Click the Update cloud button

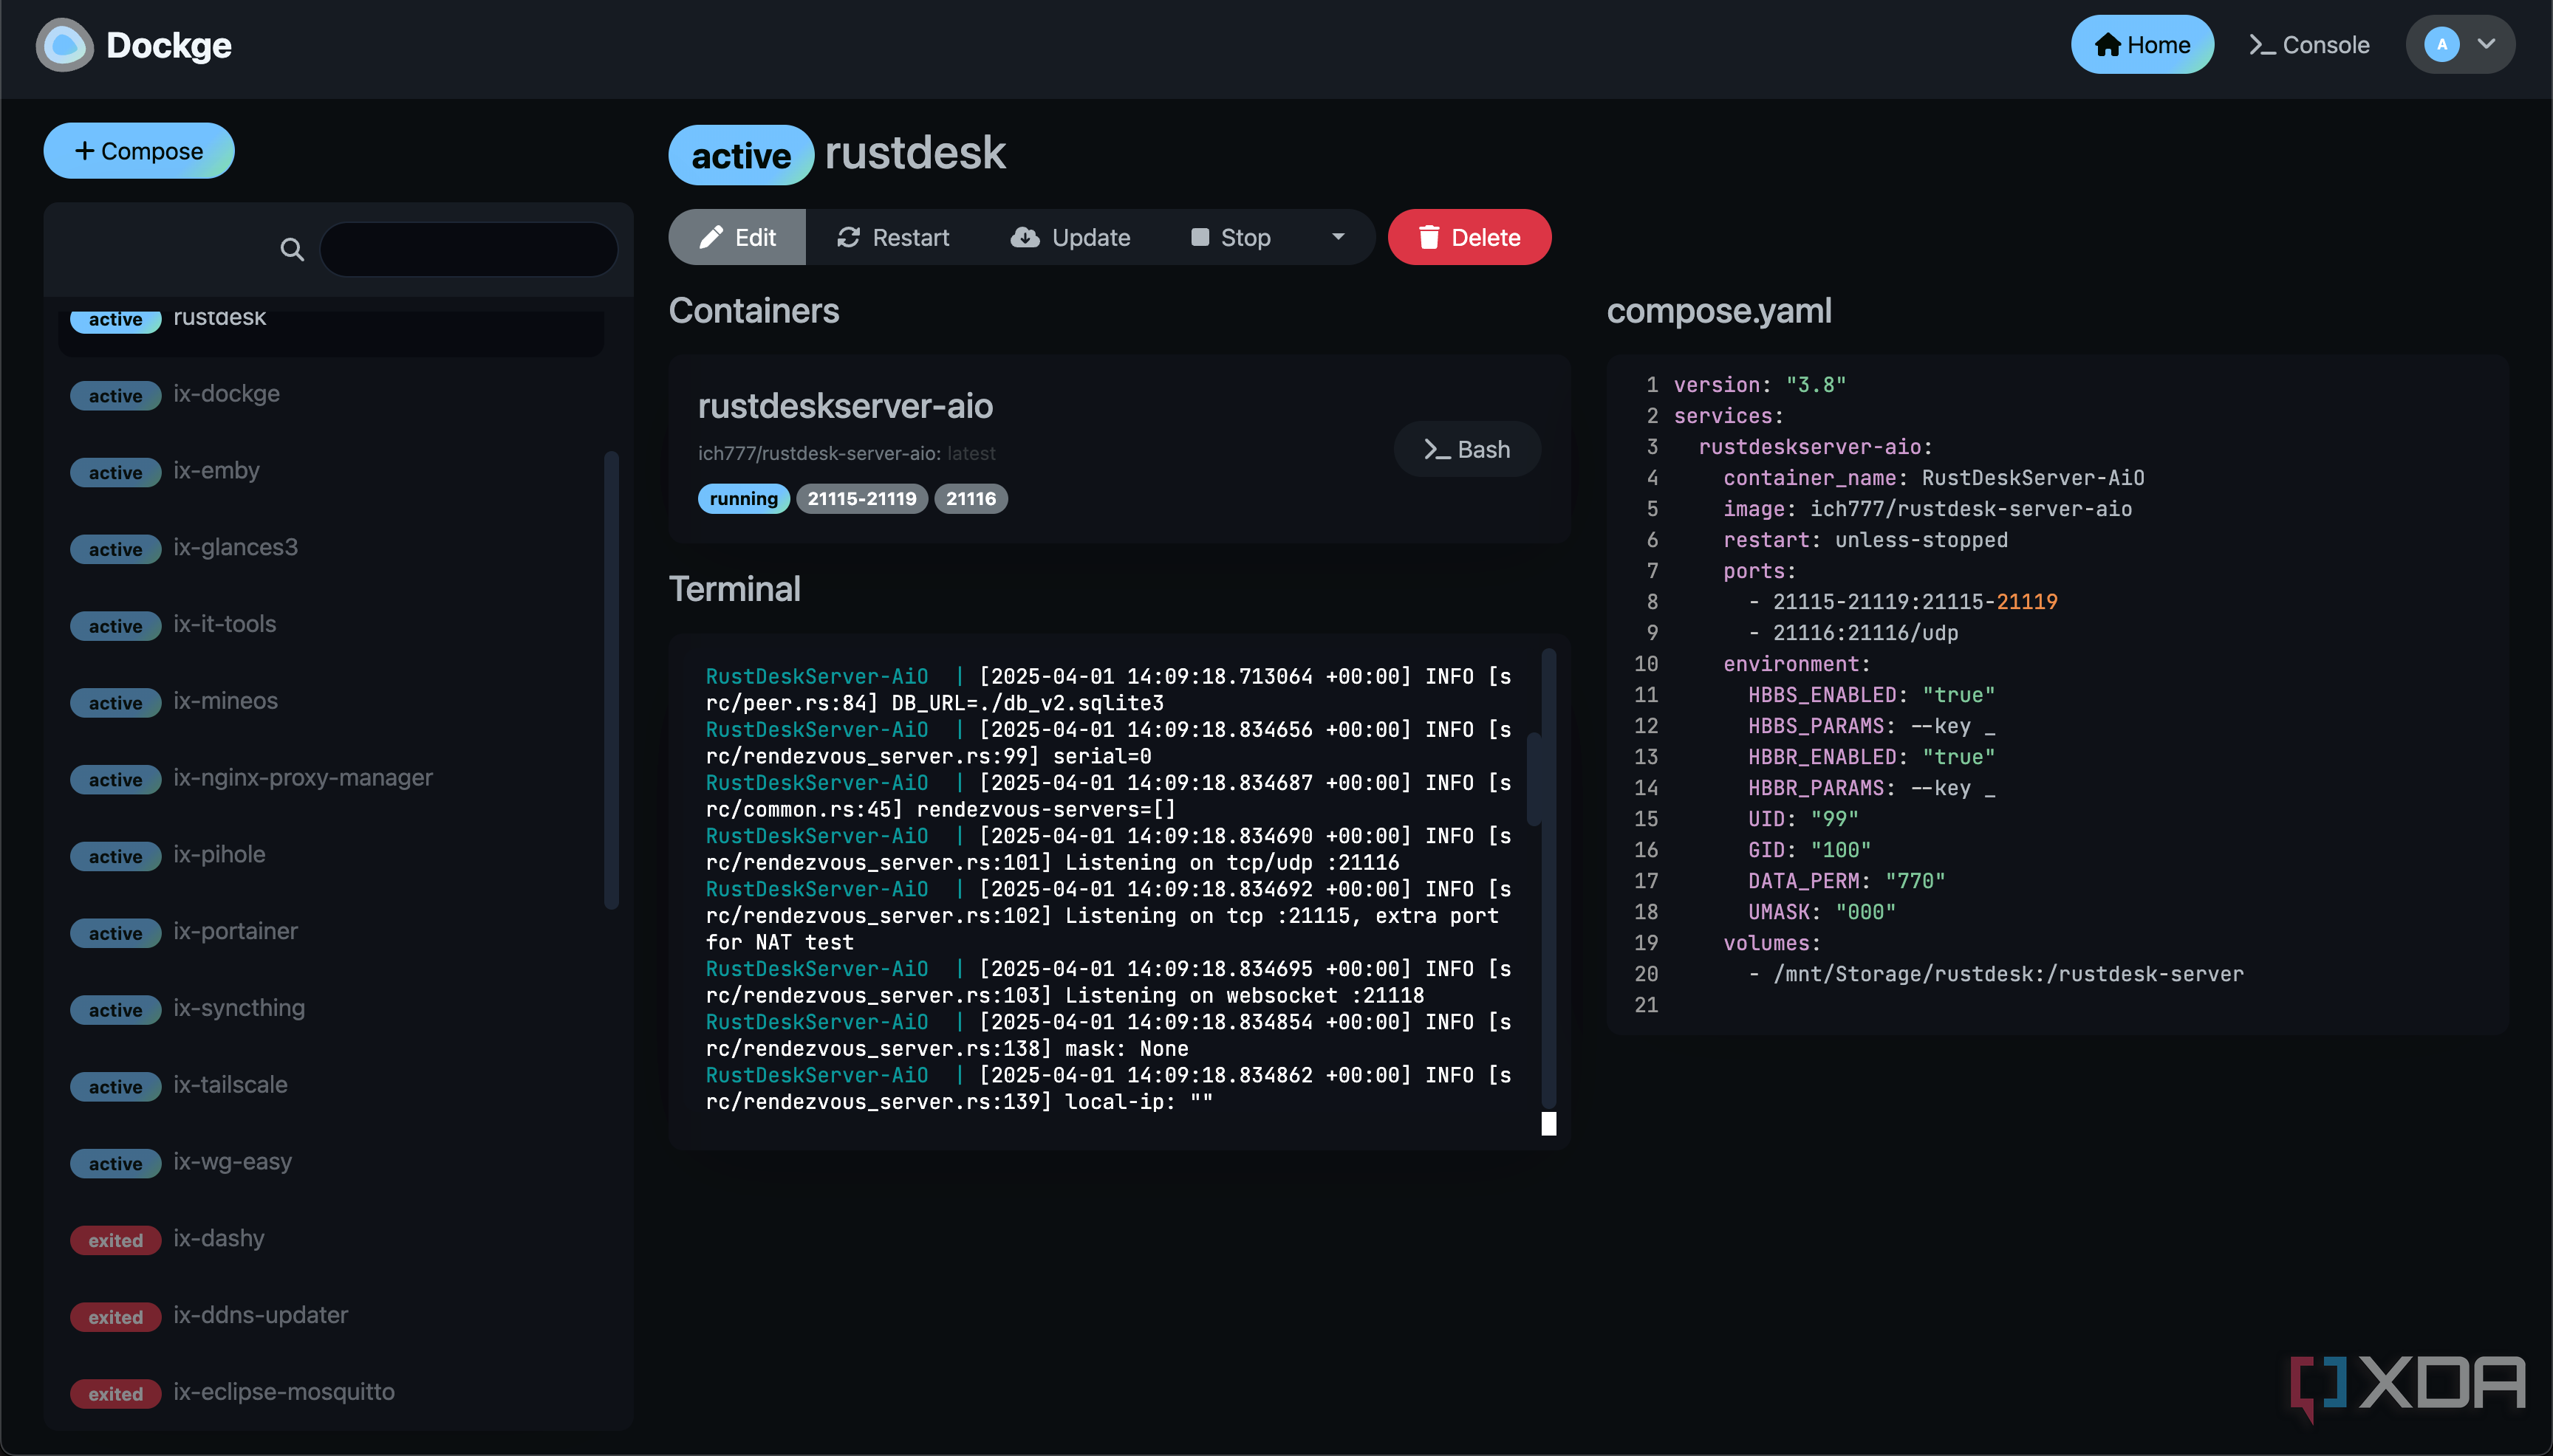point(1070,237)
